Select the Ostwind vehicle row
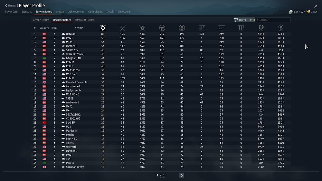The image size is (322, 181). (x=71, y=34)
